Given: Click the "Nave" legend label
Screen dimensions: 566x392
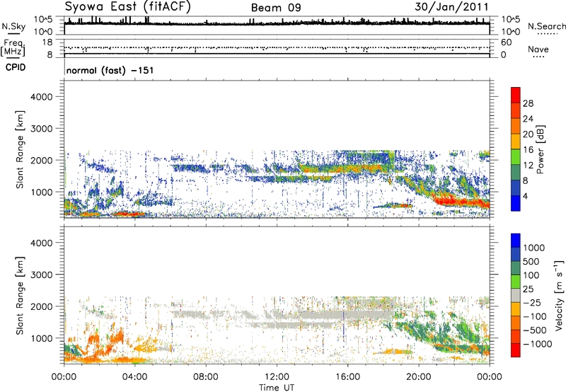Looking at the screenshot, I should (x=538, y=50).
